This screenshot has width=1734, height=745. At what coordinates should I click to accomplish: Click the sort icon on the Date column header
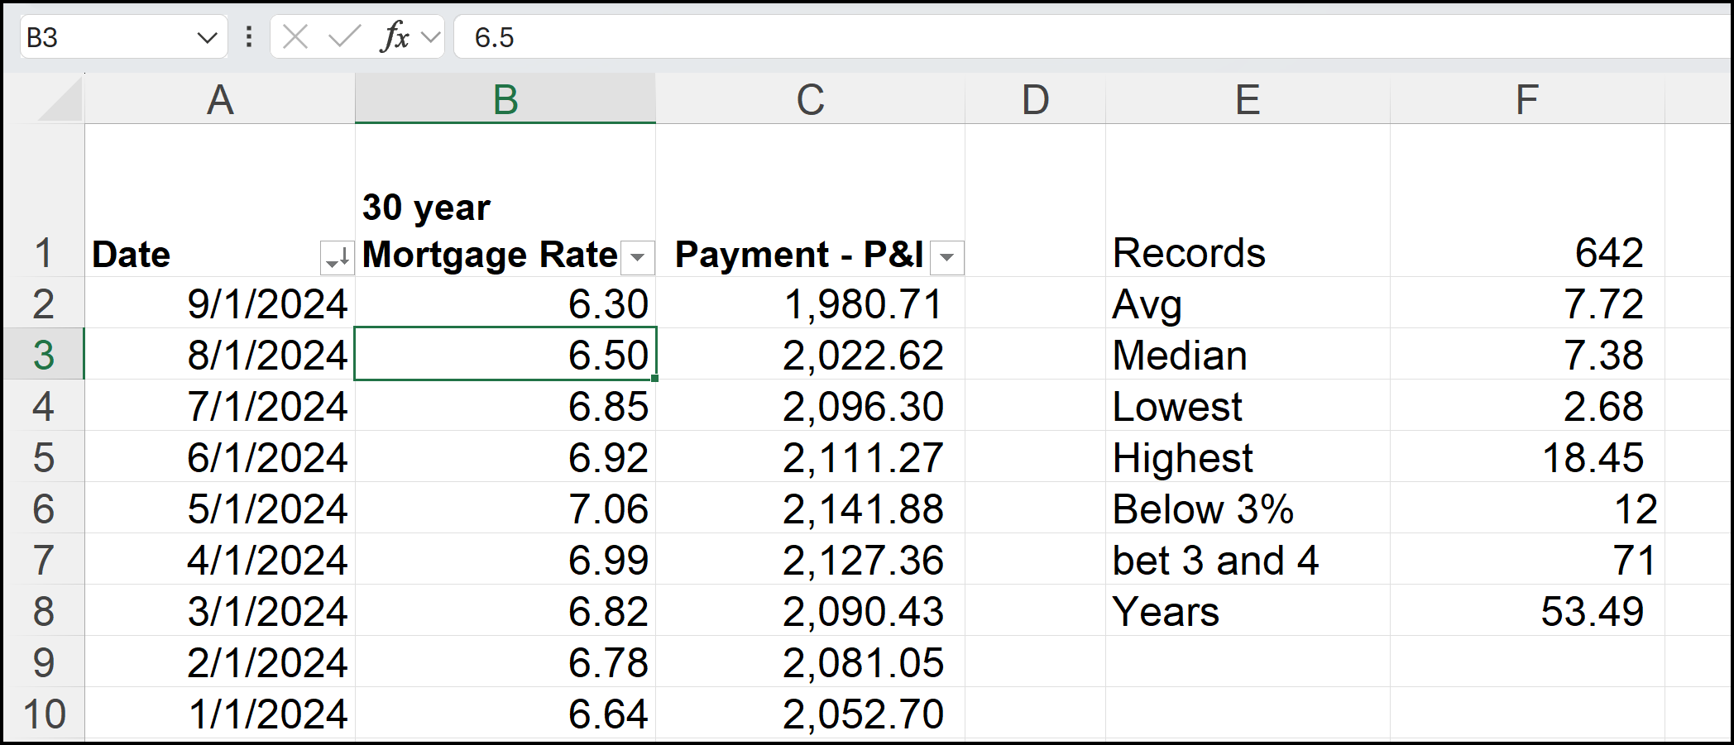[336, 256]
